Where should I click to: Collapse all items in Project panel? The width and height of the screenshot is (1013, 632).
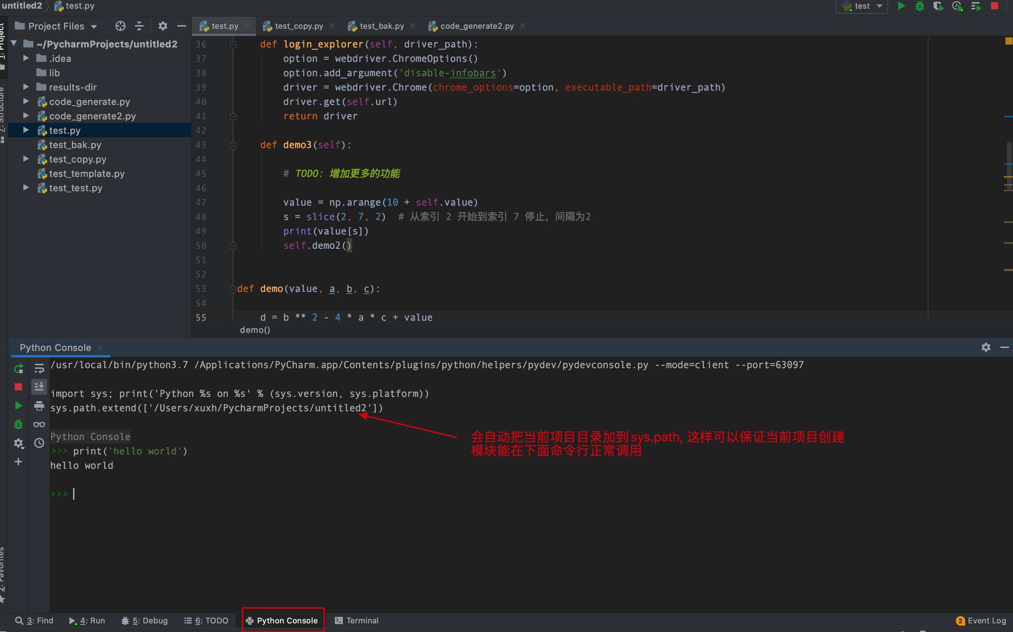pos(139,26)
